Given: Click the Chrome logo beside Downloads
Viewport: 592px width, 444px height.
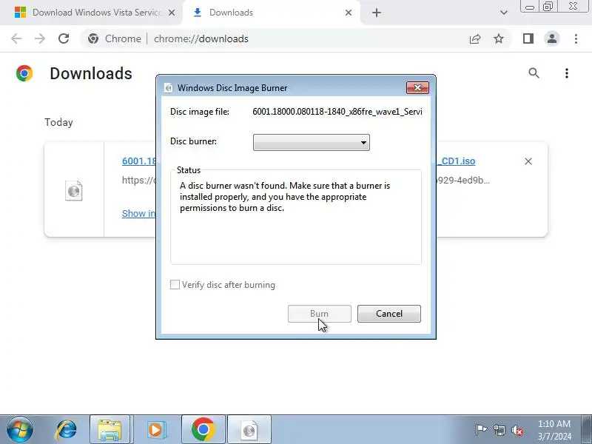Looking at the screenshot, I should point(24,73).
